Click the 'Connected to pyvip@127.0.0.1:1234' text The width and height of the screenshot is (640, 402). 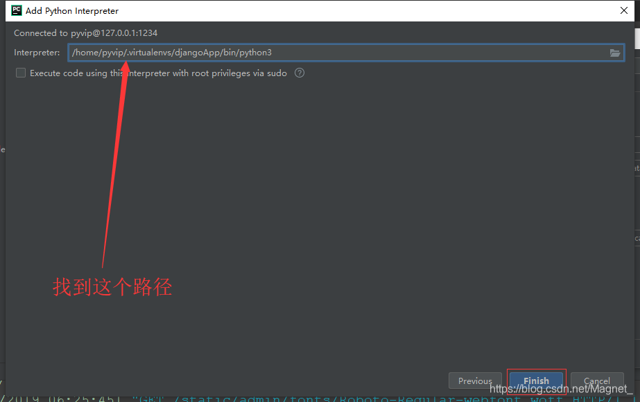point(86,33)
